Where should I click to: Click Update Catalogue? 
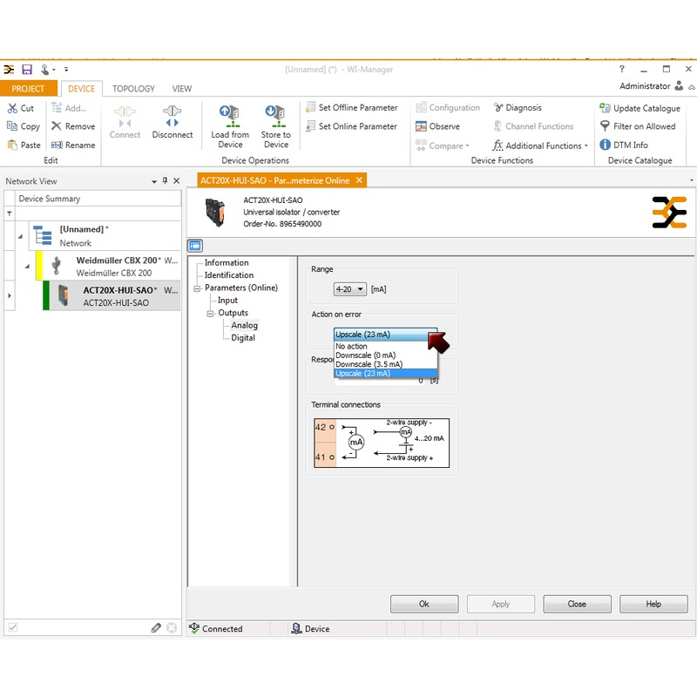click(639, 108)
